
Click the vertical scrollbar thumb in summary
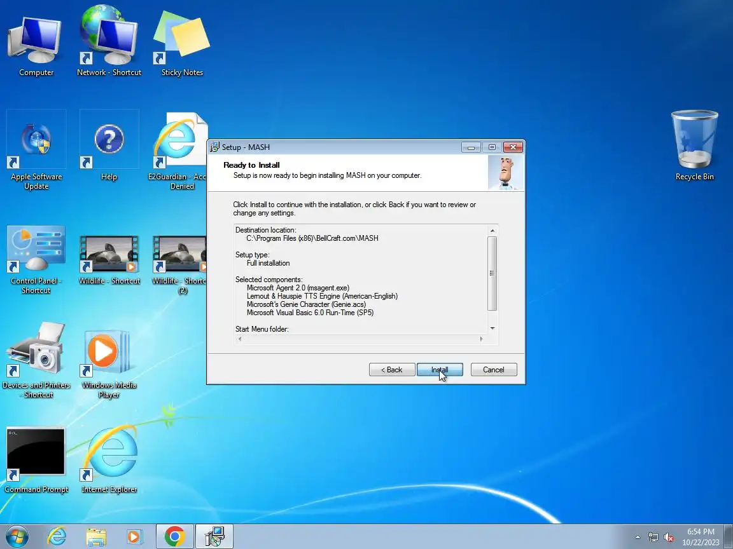(x=492, y=273)
